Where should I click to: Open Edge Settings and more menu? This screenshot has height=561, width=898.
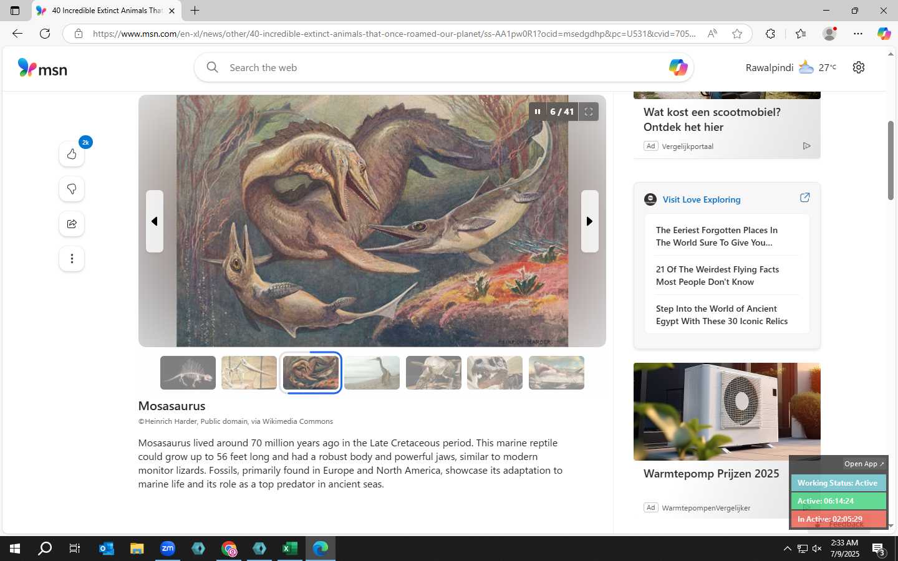(858, 34)
